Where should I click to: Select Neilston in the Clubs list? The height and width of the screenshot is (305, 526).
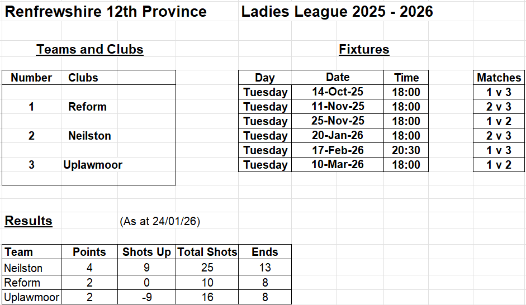(x=89, y=136)
